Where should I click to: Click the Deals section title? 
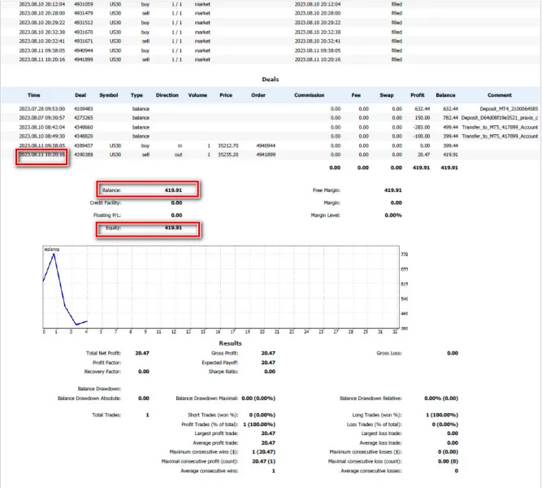271,80
